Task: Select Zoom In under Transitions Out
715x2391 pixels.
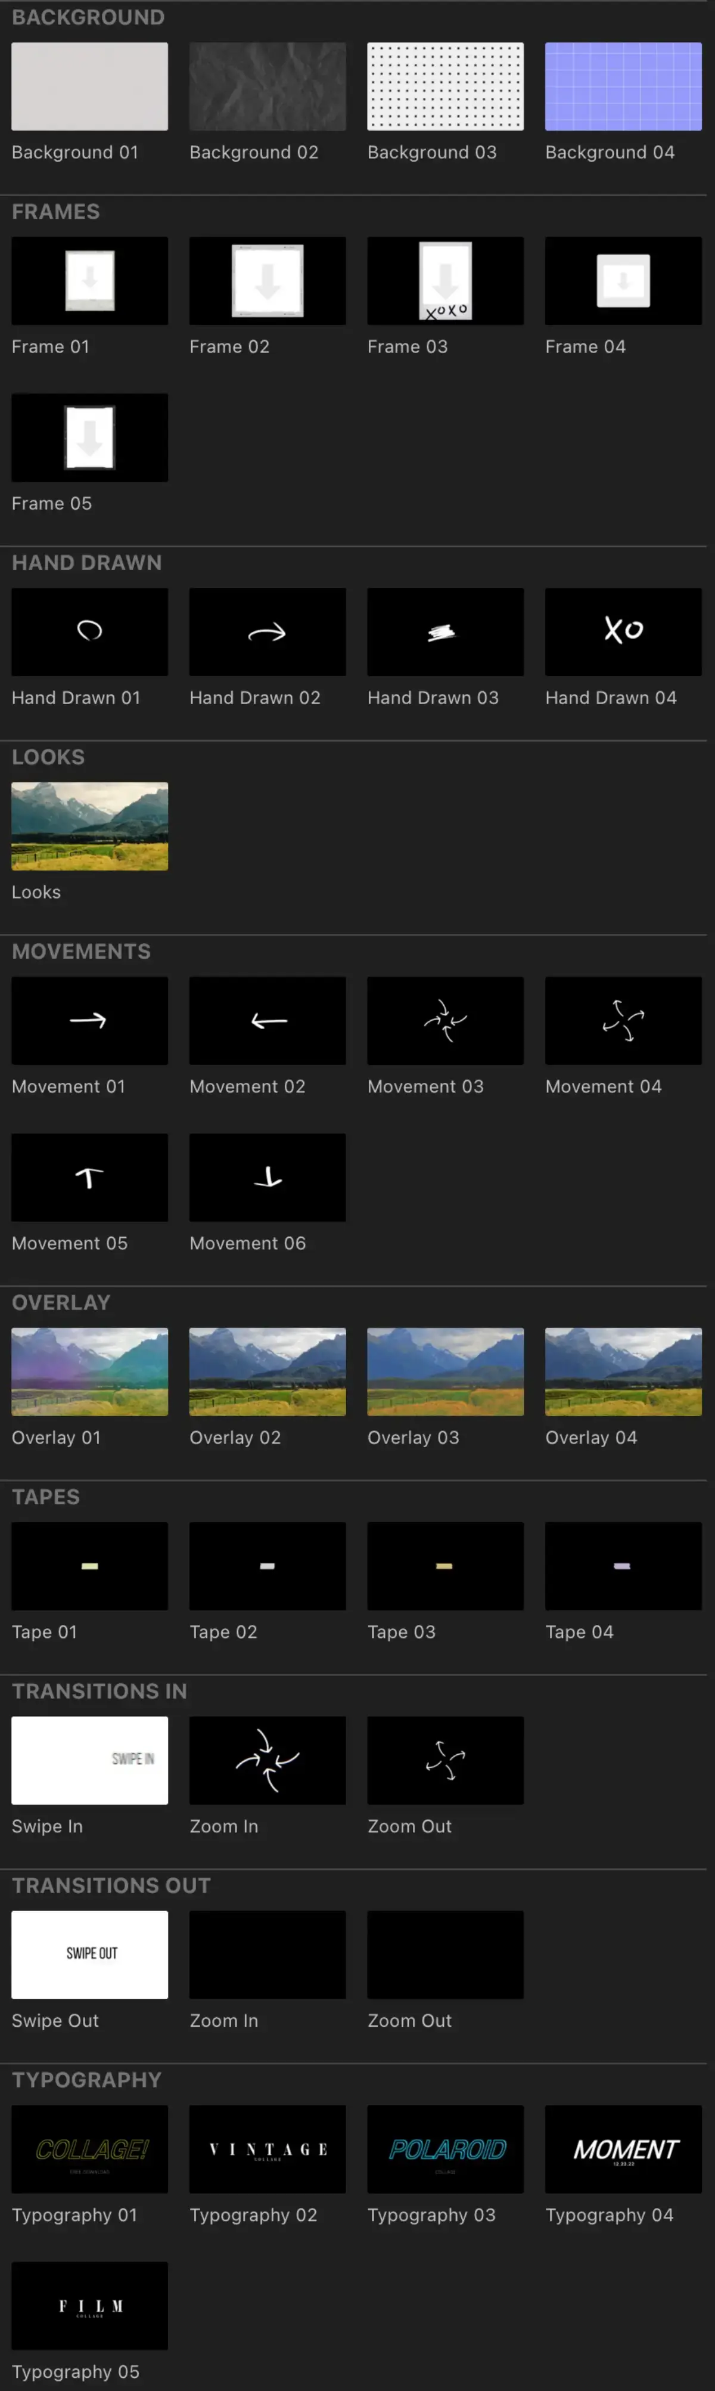Action: point(267,1954)
